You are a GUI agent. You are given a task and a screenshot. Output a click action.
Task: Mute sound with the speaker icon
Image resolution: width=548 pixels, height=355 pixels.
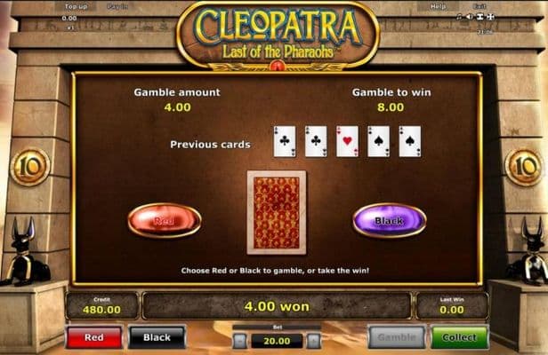(470, 17)
